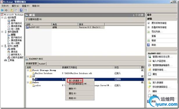The height and width of the screenshot is (109, 179).
Task: Open the 帮助(H) menu in menu bar
Action: click(x=36, y=6)
